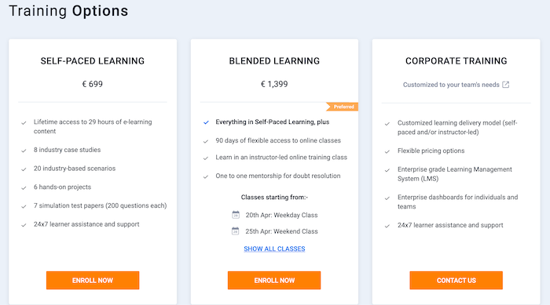
Task: Open Customized to your team's needs link
Action: 451,85
